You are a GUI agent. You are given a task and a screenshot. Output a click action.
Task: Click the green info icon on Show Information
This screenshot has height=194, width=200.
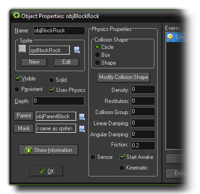pyautogui.click(x=29, y=150)
